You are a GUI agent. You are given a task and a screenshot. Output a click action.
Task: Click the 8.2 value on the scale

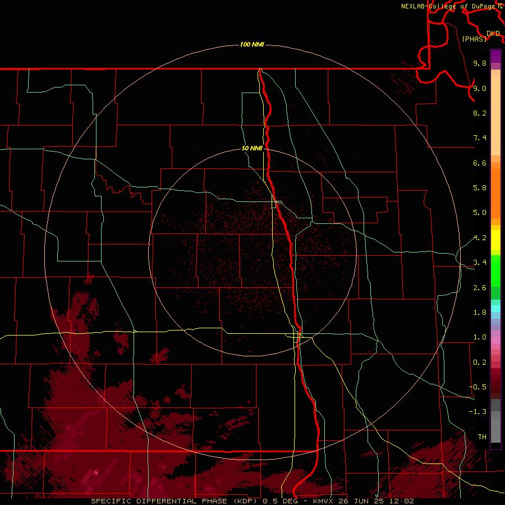click(480, 113)
